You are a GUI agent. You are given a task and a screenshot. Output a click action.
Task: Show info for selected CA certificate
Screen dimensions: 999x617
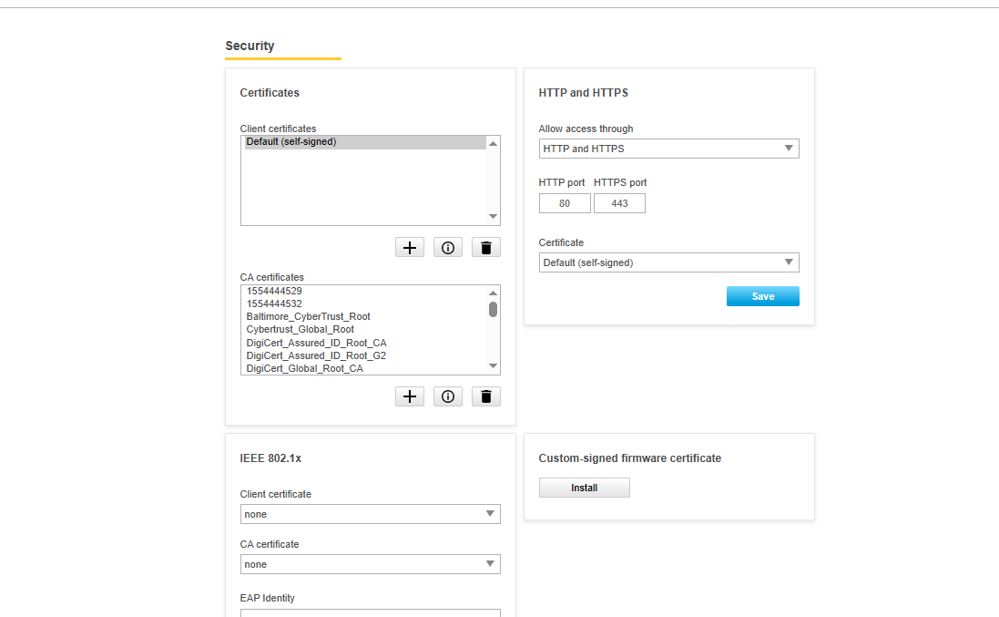pos(448,396)
